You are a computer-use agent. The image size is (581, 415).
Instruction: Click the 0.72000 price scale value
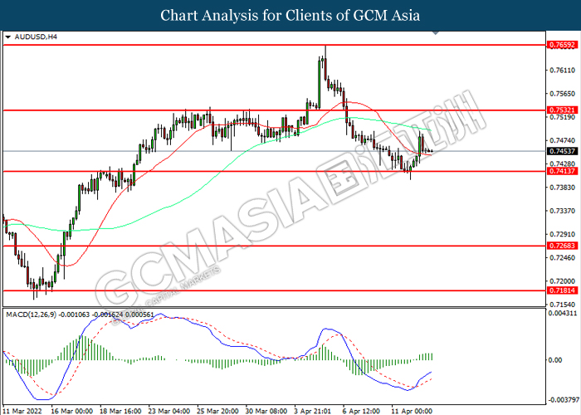(x=563, y=281)
